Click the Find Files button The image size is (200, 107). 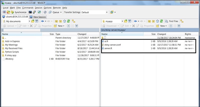point(172,21)
